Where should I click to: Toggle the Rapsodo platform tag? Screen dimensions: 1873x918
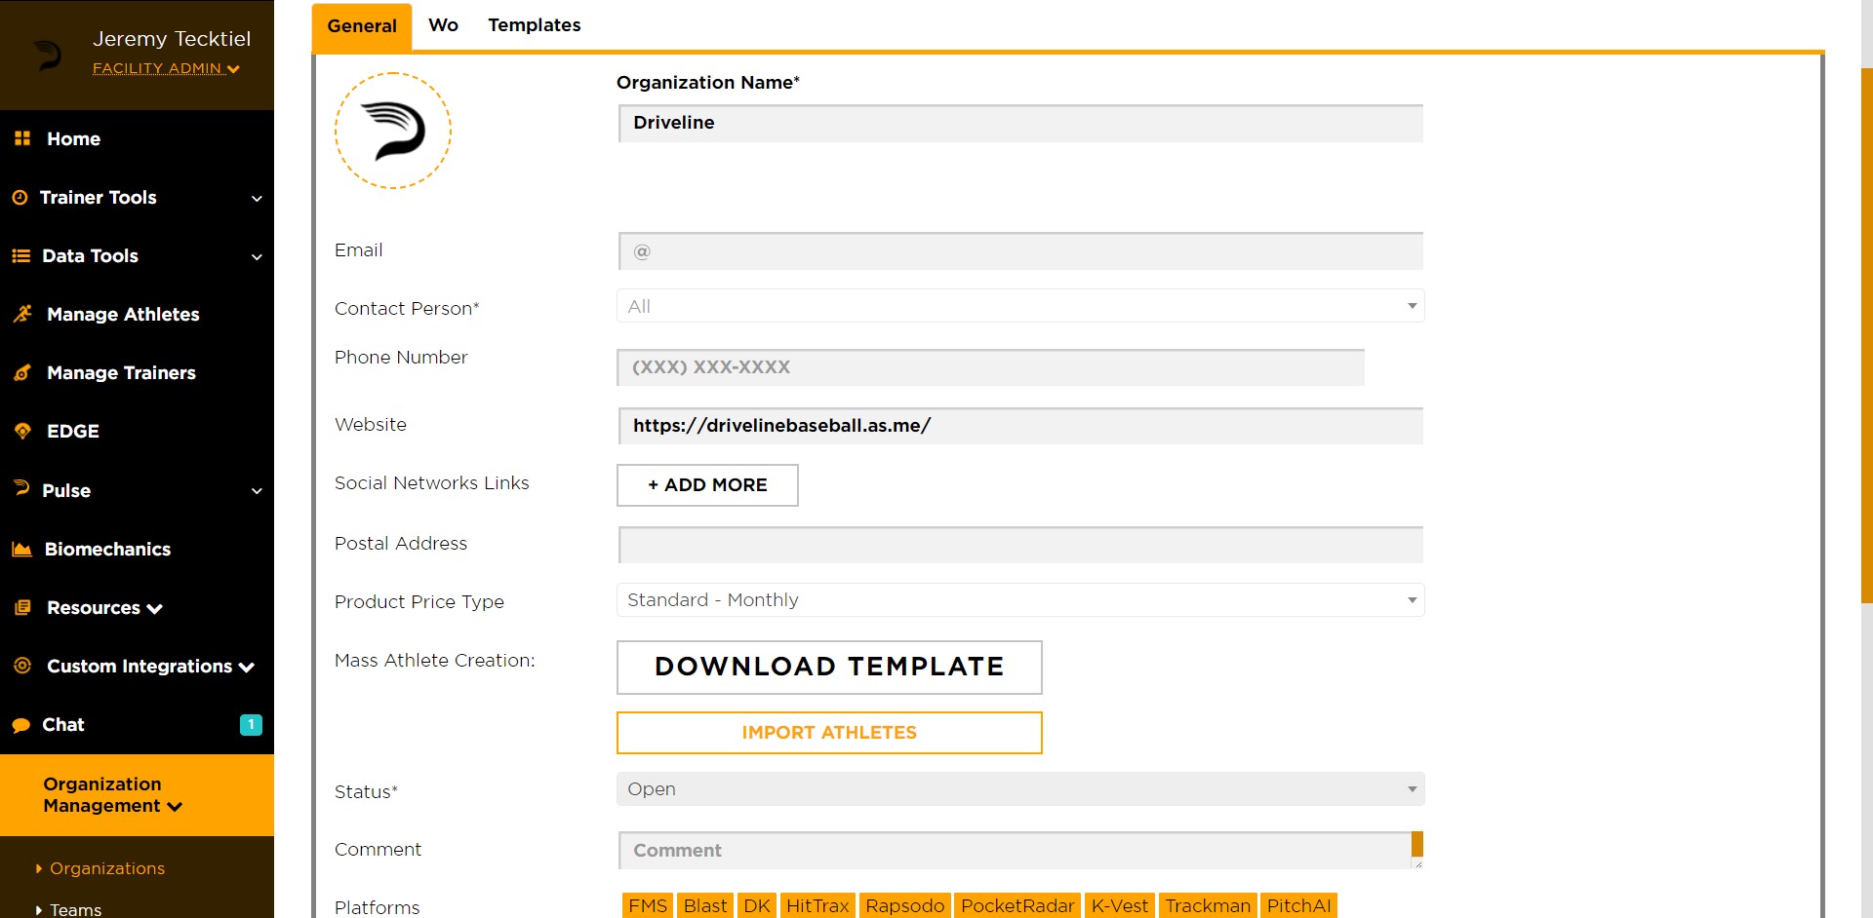[x=905, y=905]
